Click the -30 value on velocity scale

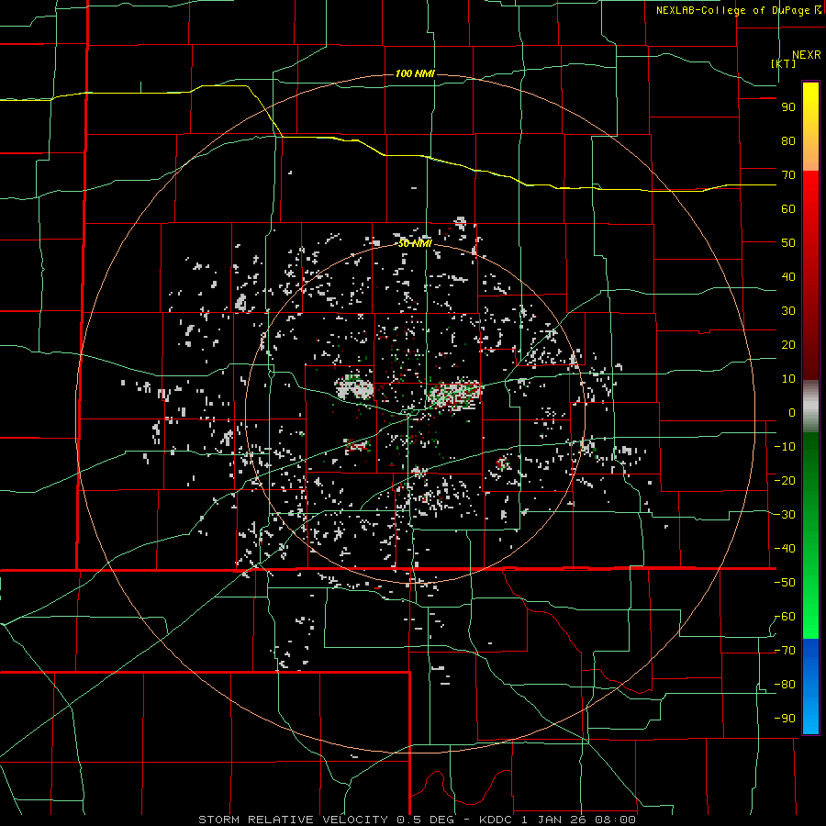pos(785,515)
